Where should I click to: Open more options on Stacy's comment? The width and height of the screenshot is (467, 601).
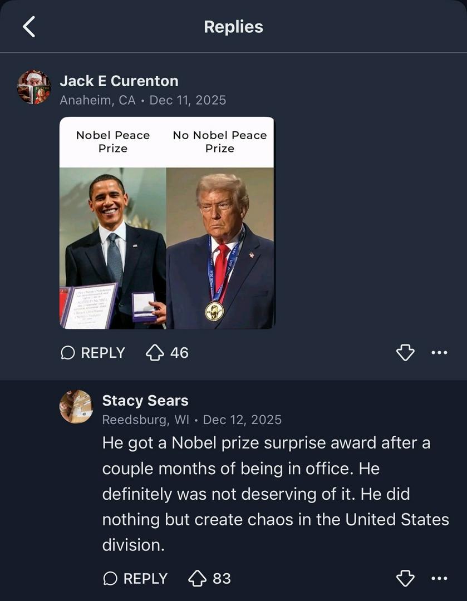(x=439, y=579)
